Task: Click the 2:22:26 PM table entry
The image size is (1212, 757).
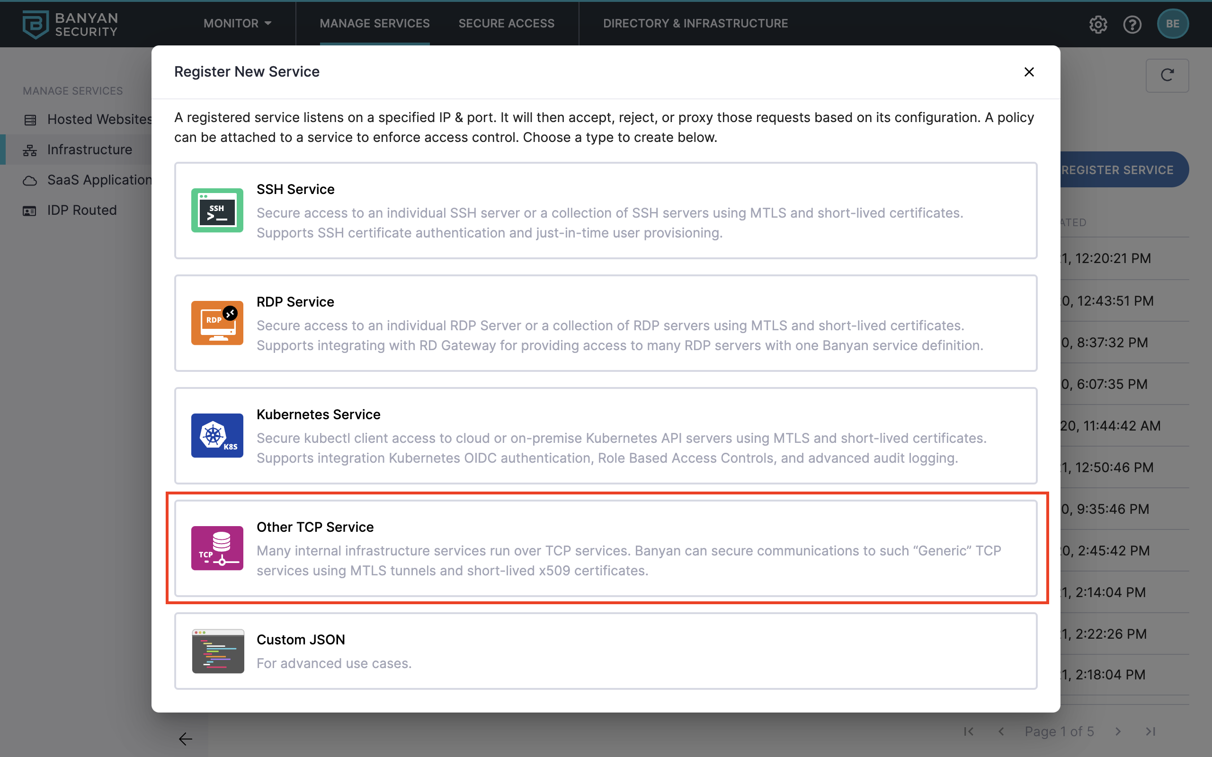Action: point(1104,634)
